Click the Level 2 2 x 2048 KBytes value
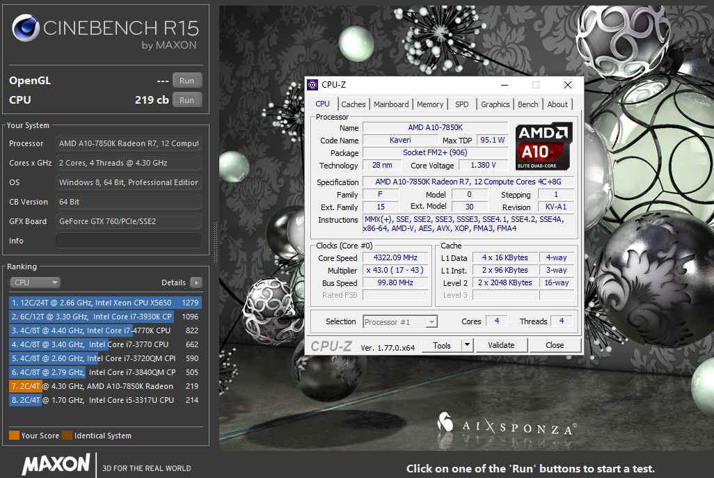Image resolution: width=714 pixels, height=478 pixels. tap(505, 282)
